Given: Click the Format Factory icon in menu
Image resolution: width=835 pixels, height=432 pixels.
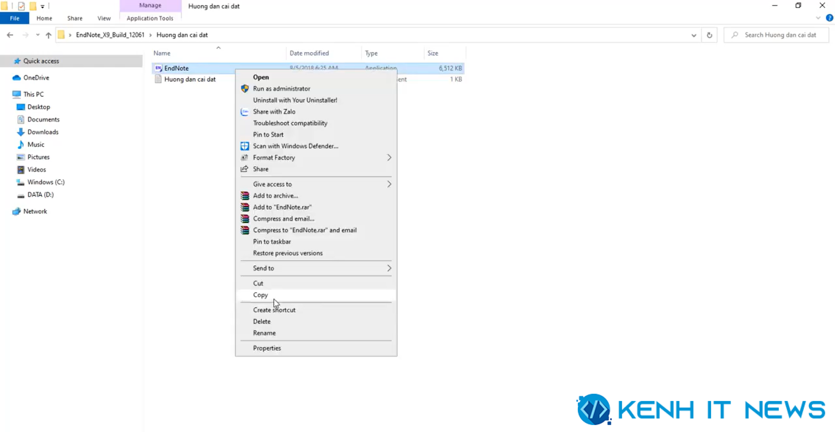Looking at the screenshot, I should (245, 157).
